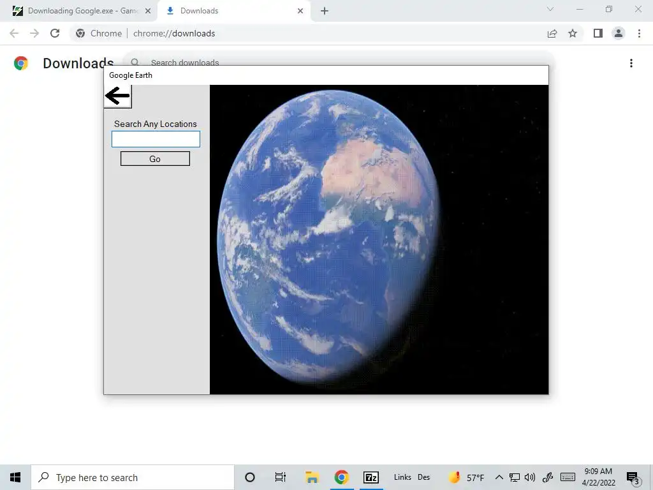The image size is (653, 490).
Task: Click the Chrome site info icon in address bar
Action: (80, 33)
